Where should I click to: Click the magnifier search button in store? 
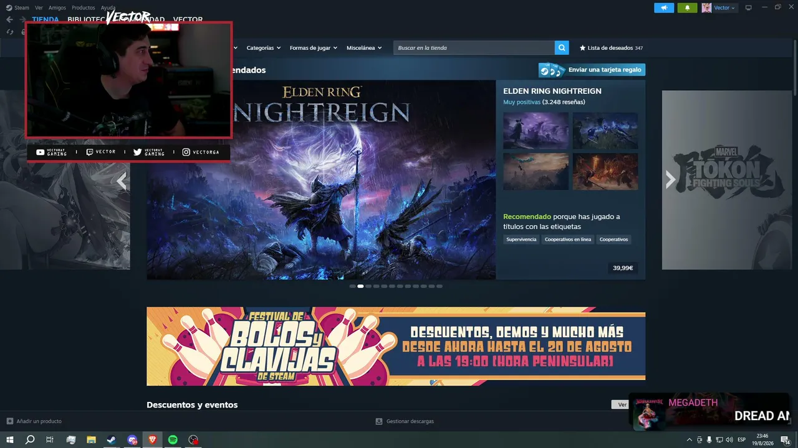click(x=562, y=48)
